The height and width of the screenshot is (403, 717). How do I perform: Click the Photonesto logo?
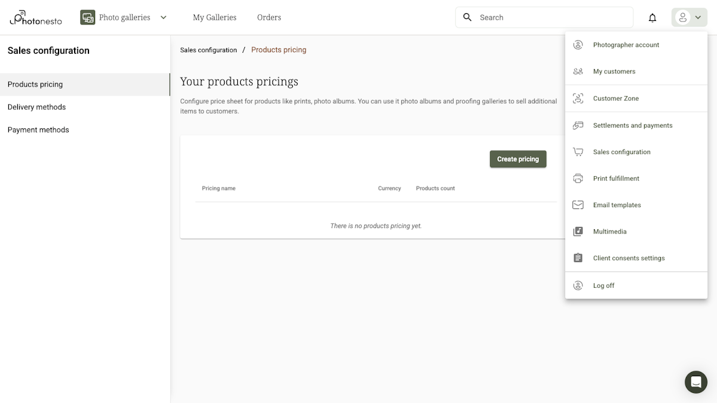[35, 17]
